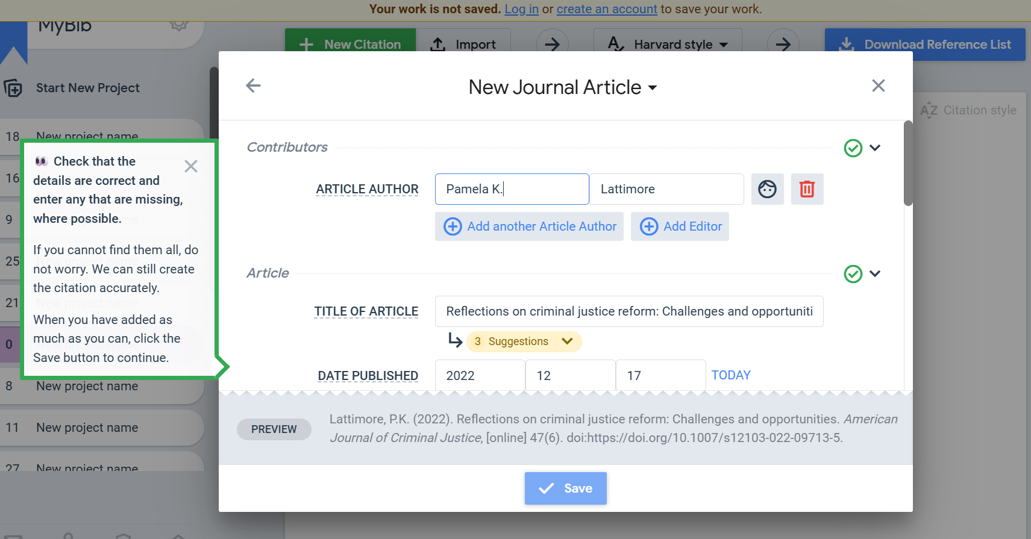Click the Add Editor button
The height and width of the screenshot is (539, 1031).
[x=680, y=226]
